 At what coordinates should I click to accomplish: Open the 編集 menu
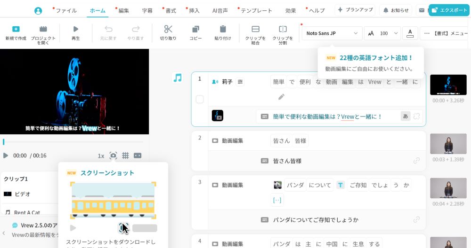click(x=123, y=10)
